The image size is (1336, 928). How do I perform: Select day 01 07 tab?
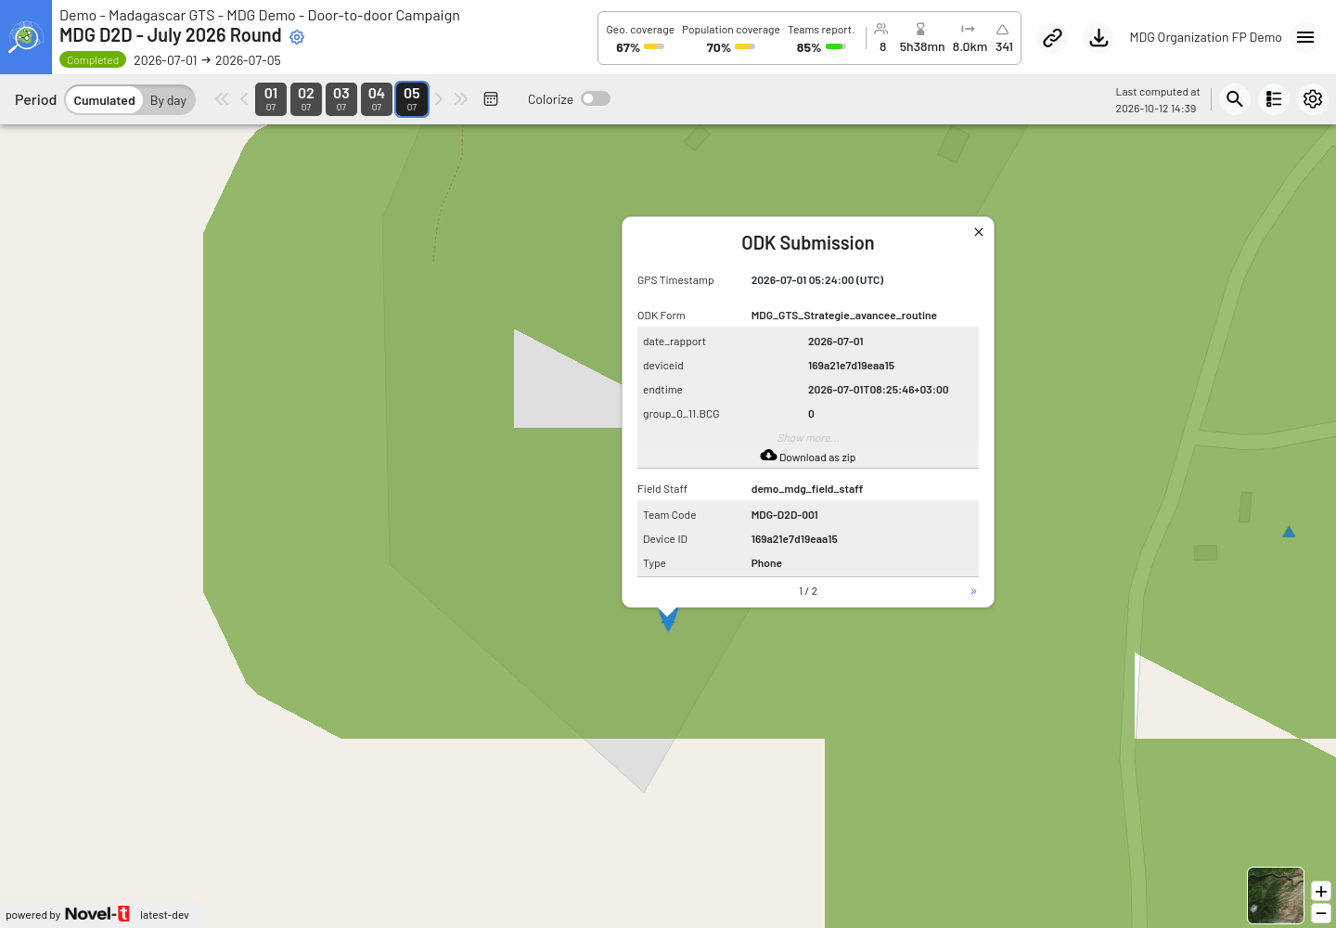coord(271,99)
